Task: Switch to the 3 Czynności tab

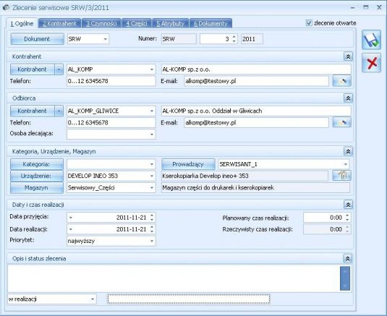Action: click(x=101, y=23)
